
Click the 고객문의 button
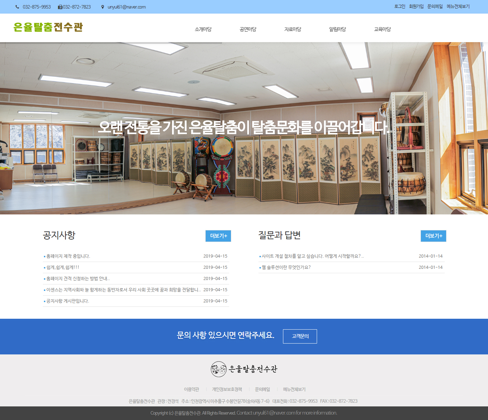click(x=300, y=336)
